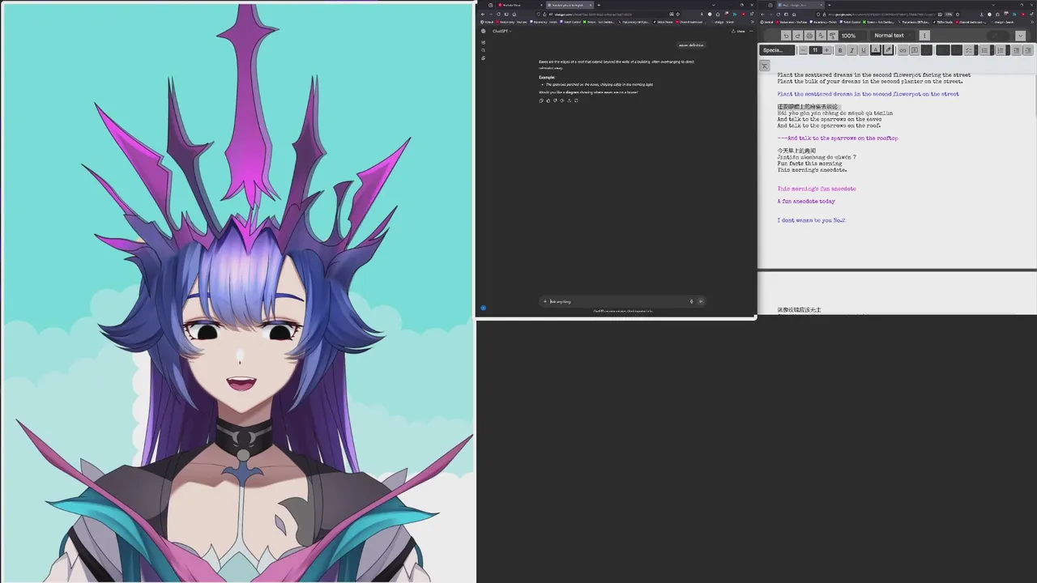The image size is (1037, 583).
Task: Open the tab list chevron in ChatGPT browser
Action: pos(714,5)
